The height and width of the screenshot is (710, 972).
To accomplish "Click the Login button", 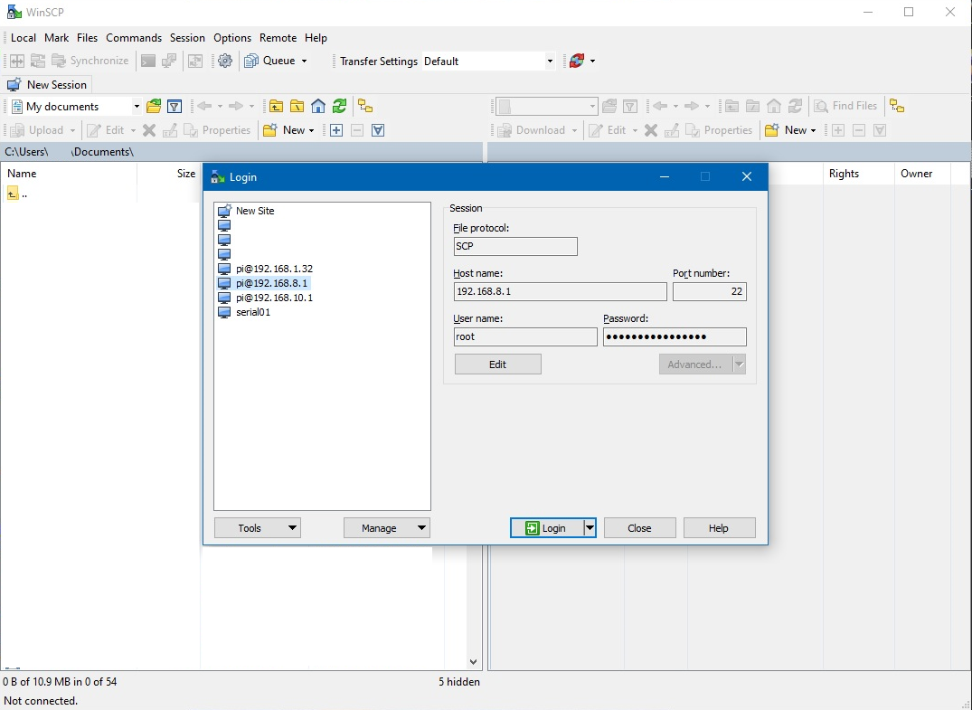I will [x=547, y=528].
